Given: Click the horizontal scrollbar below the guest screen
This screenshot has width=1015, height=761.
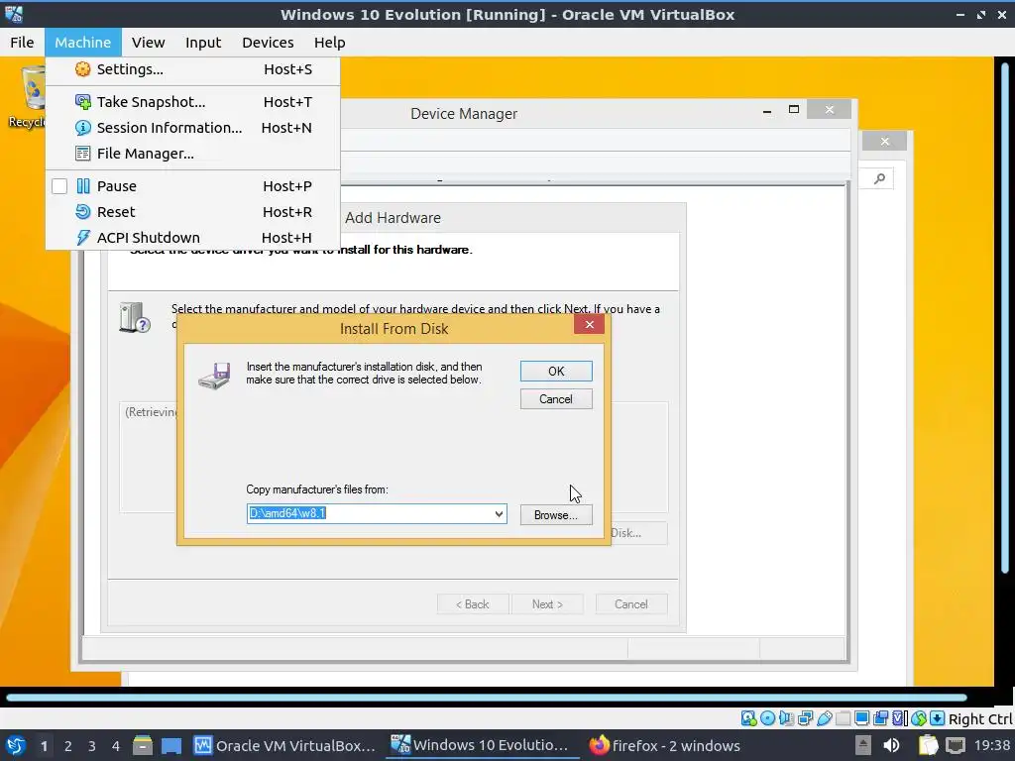Looking at the screenshot, I should click(x=487, y=698).
